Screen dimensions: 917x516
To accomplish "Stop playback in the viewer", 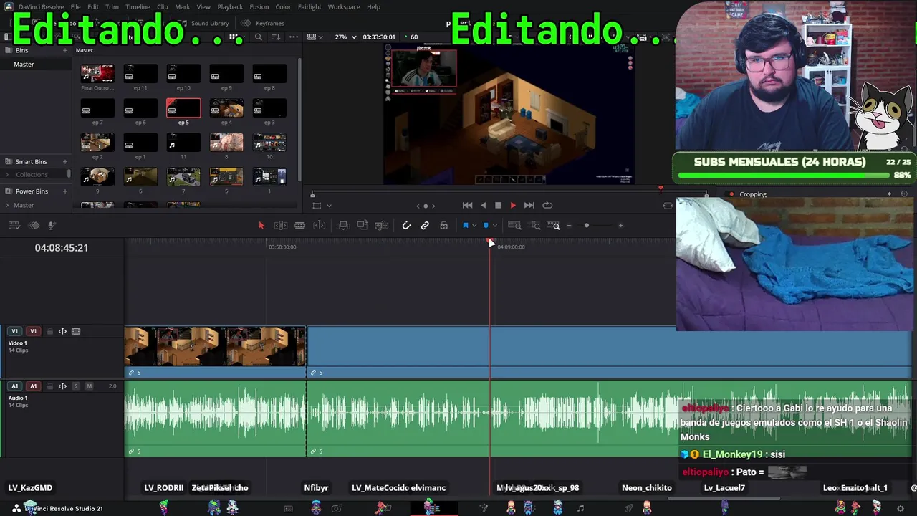I will pos(498,206).
